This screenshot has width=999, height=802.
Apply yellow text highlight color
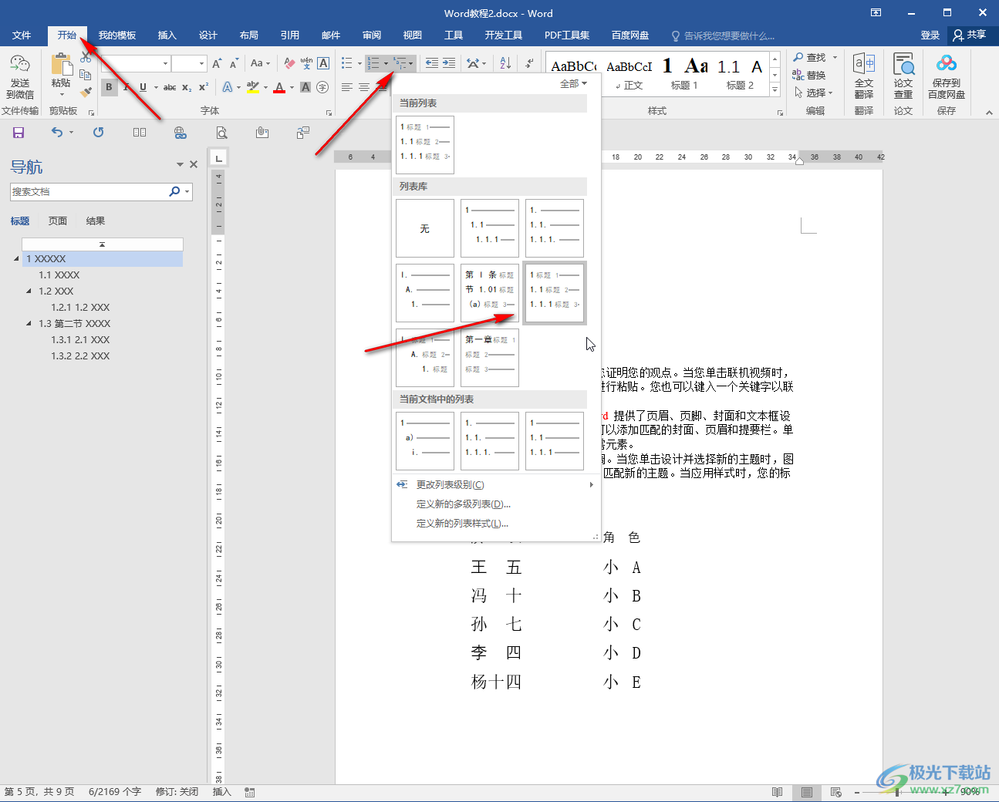[x=253, y=87]
